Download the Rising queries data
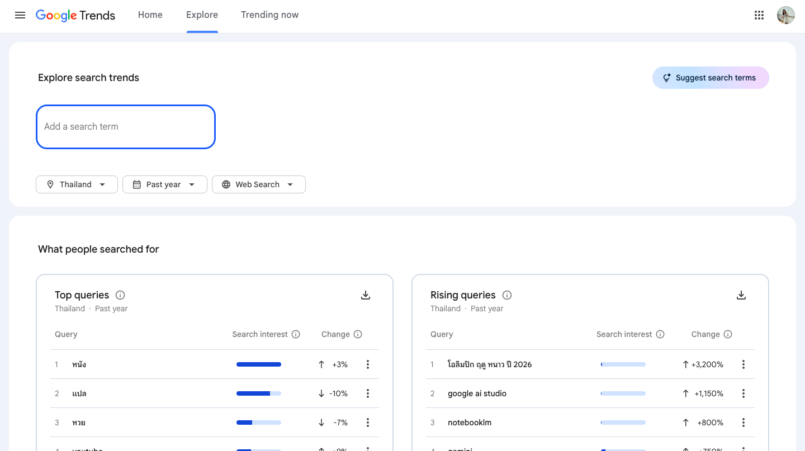 pyautogui.click(x=741, y=295)
